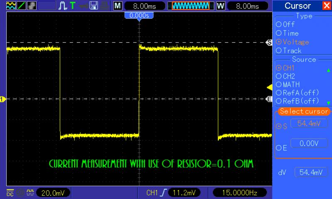This screenshot has width=332, height=199.
Task: Set cursor type to Off
Action: [285, 25]
